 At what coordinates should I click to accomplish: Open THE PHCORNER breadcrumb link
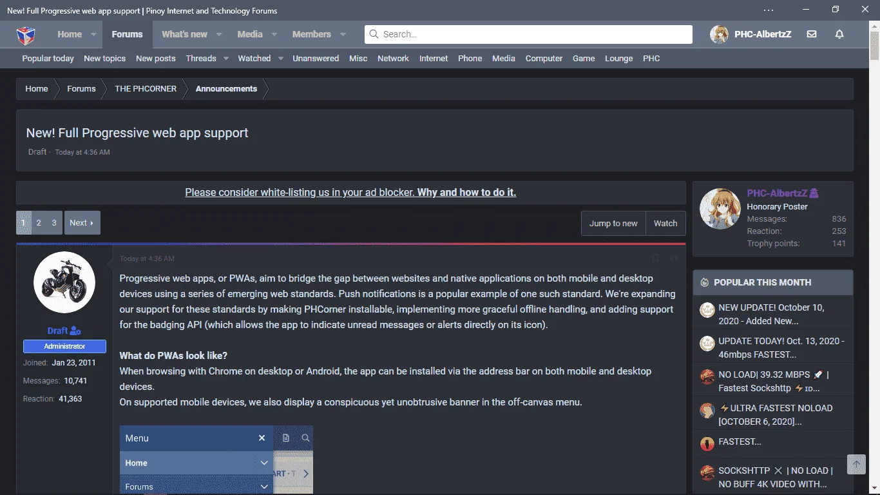tap(146, 89)
